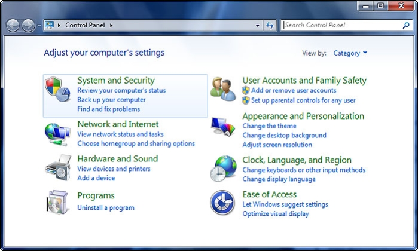Focus the Search Control Panel field

point(342,25)
